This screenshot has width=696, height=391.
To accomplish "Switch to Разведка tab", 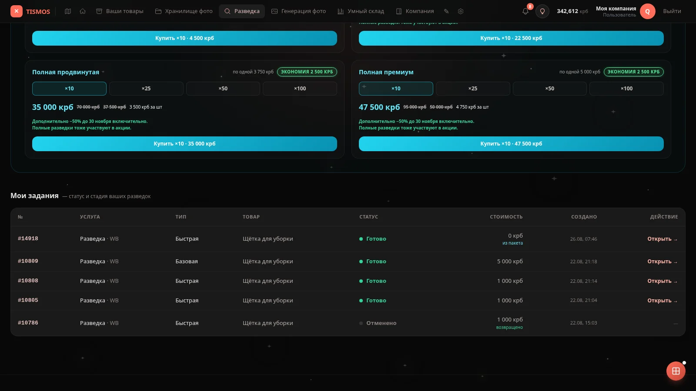I will click(x=242, y=11).
